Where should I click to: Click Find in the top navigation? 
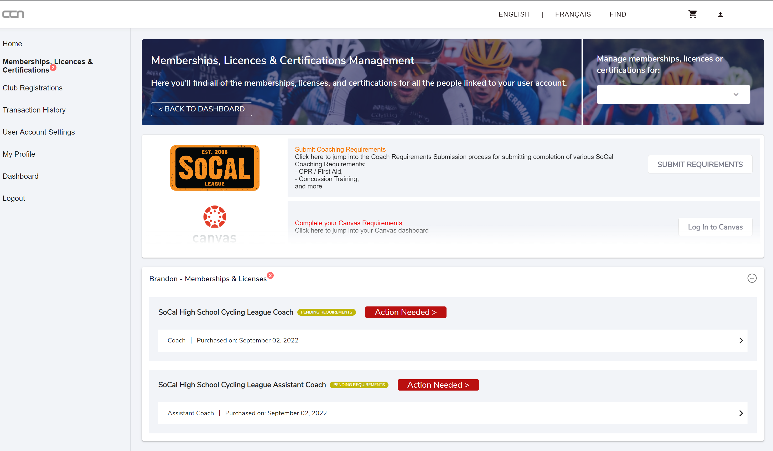point(618,14)
